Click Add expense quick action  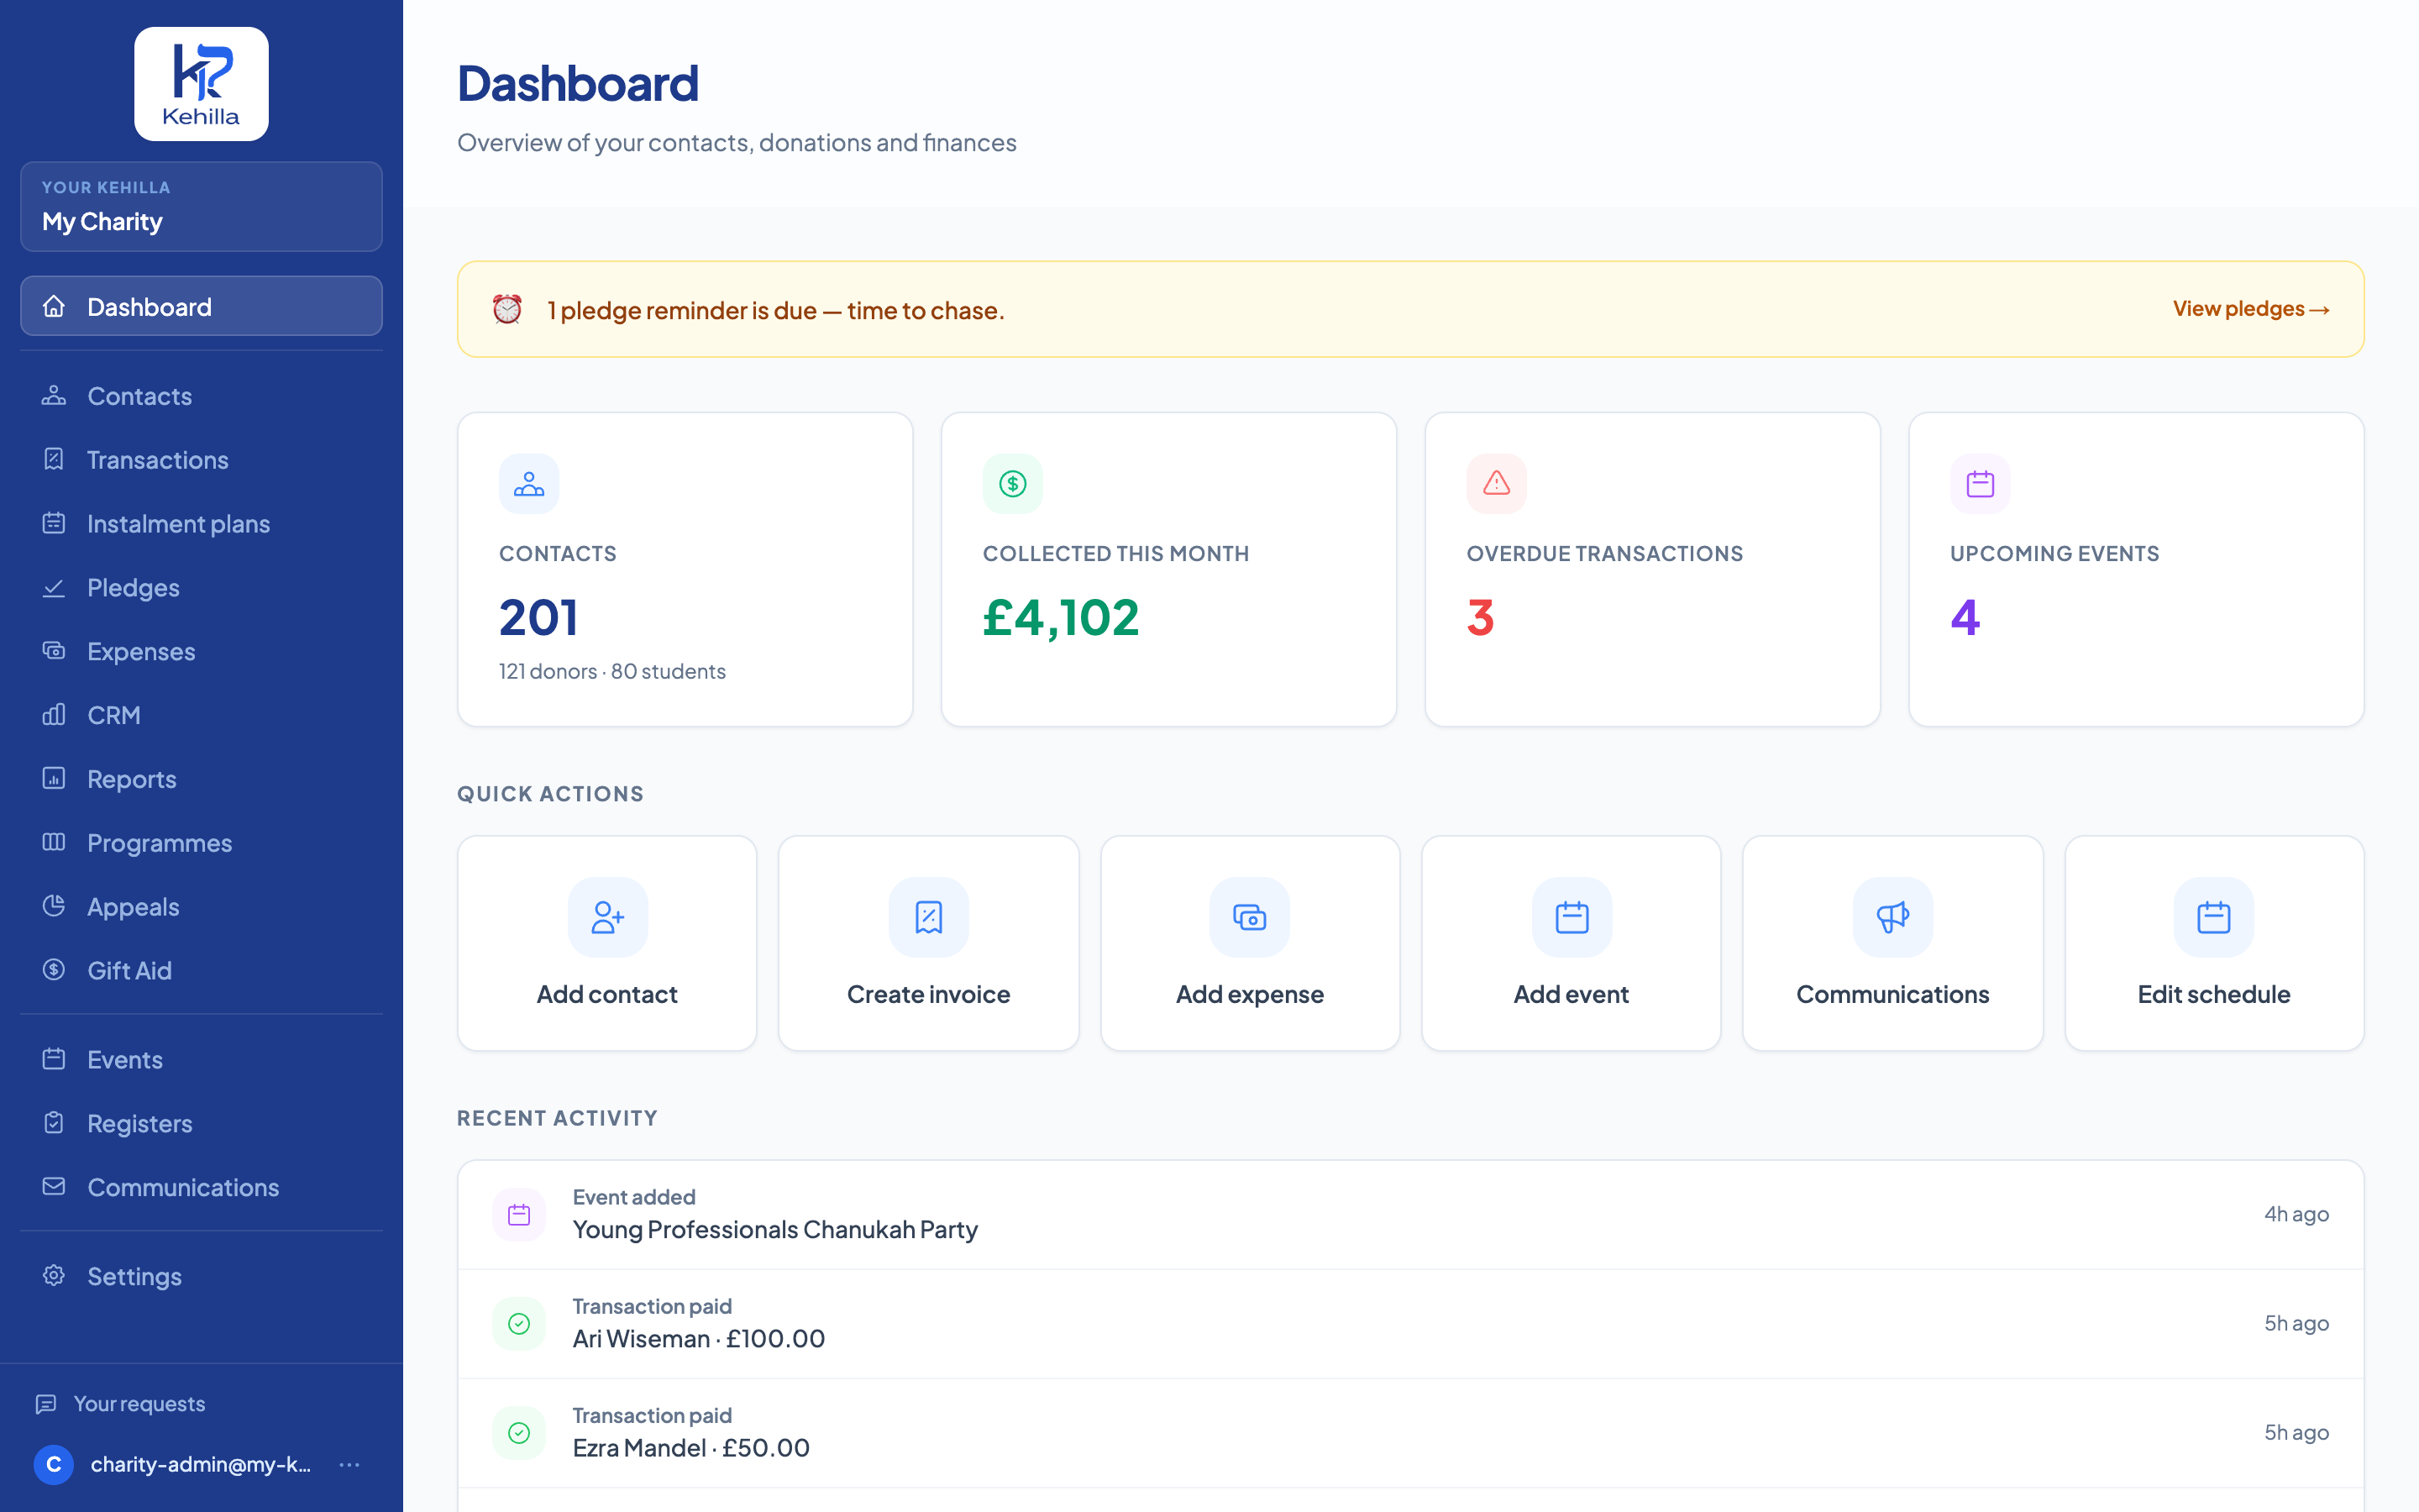pyautogui.click(x=1250, y=943)
